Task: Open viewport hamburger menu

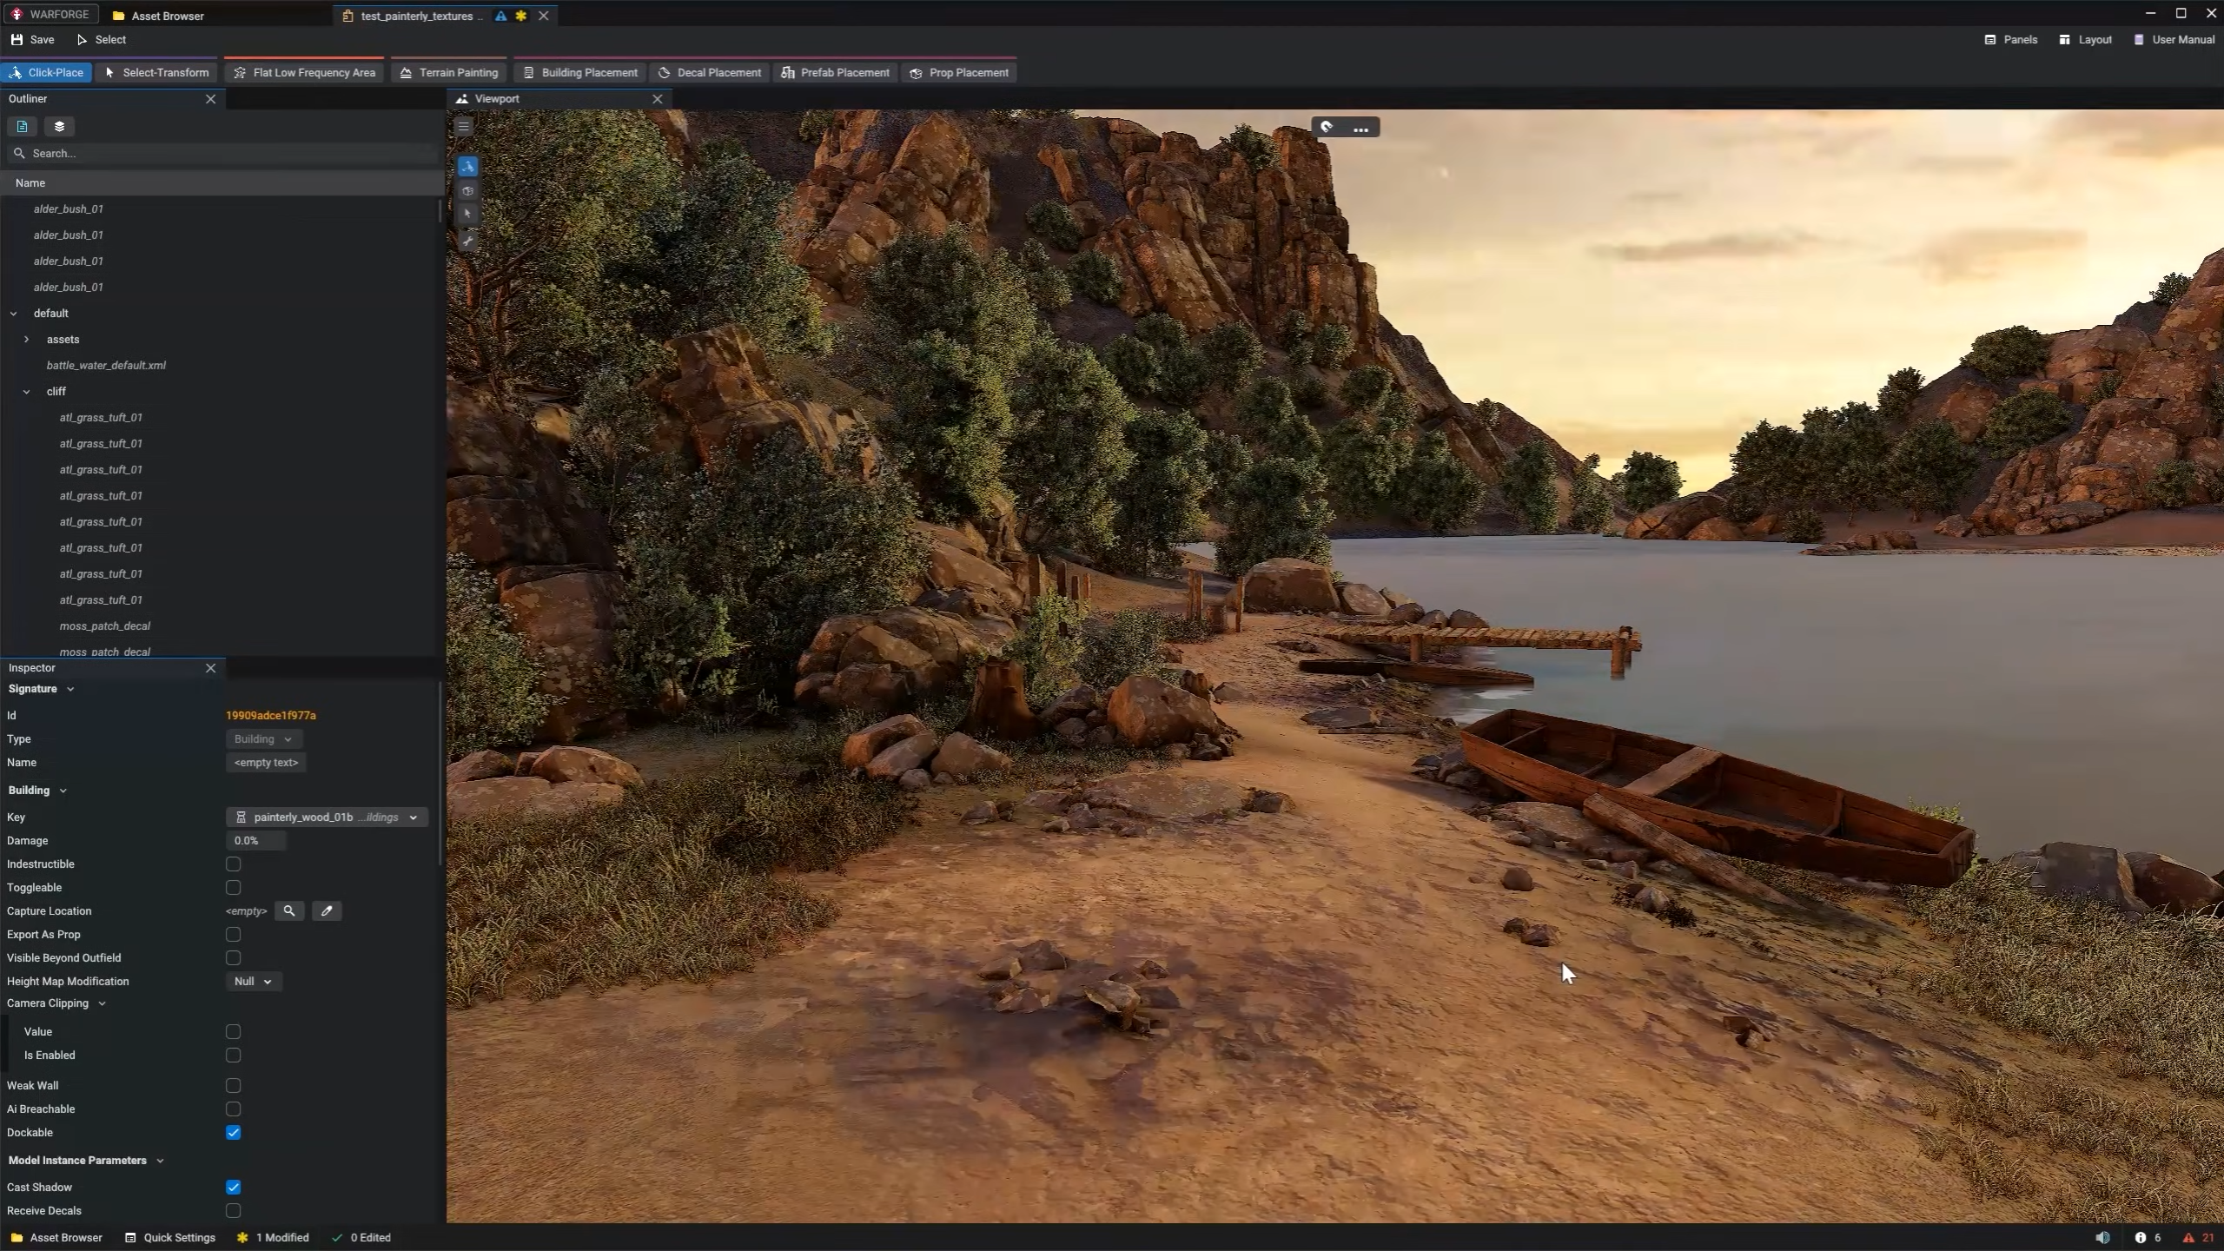Action: 464,127
